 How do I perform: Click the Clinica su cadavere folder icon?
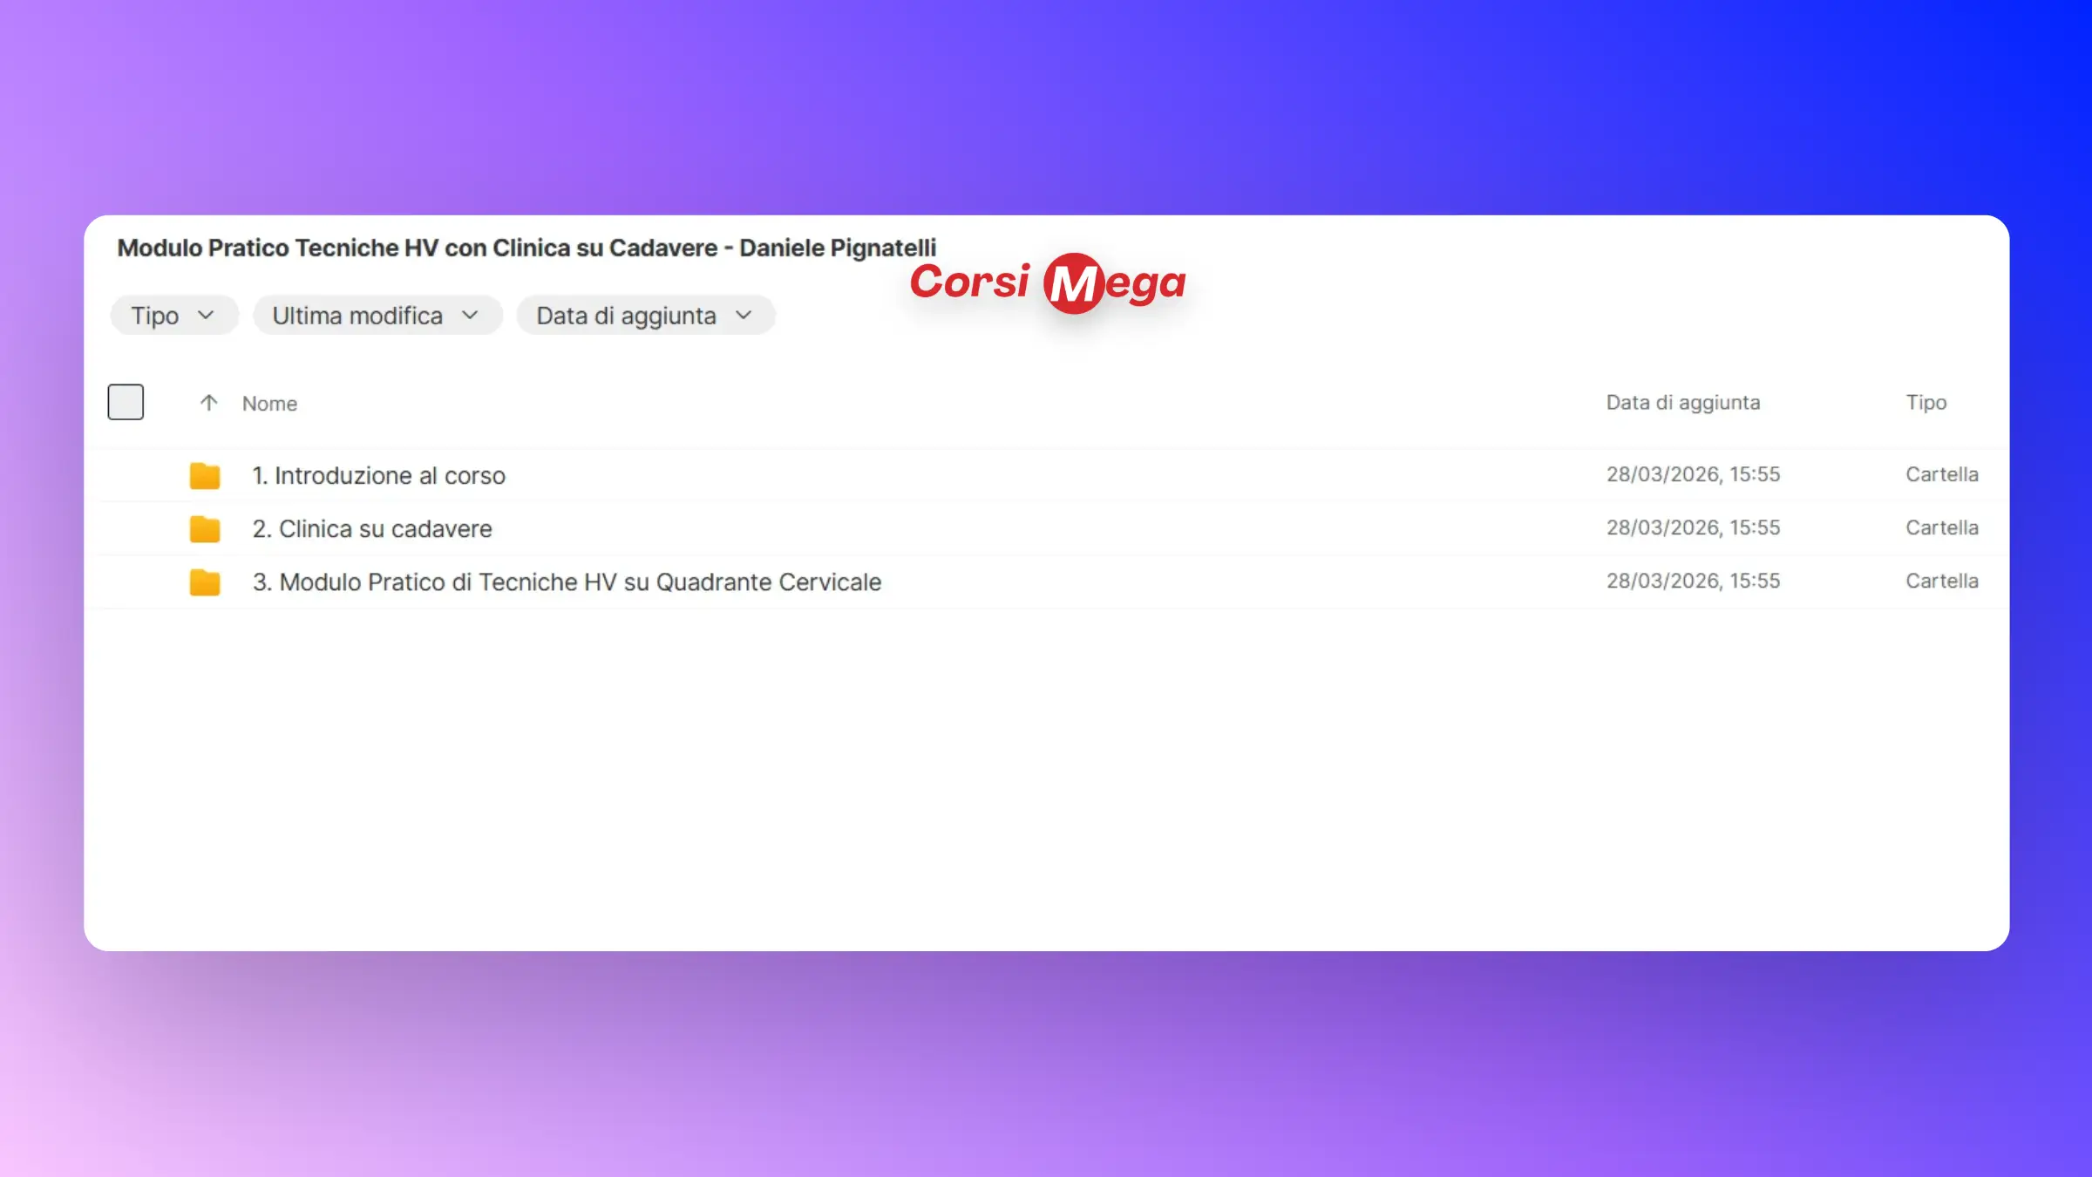tap(205, 529)
